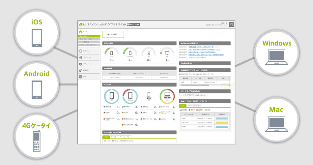This screenshot has width=313, height=165.
Task: Click the MDM証明書(iOS) column header
Action: (115, 73)
